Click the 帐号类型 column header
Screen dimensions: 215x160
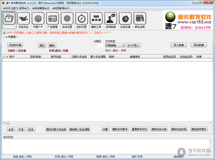pos(61,57)
